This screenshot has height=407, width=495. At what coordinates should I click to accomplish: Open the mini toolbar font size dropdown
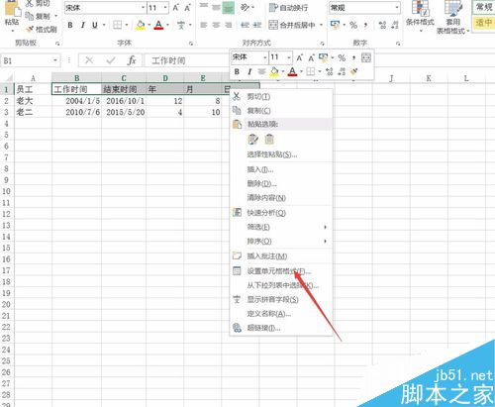(289, 58)
